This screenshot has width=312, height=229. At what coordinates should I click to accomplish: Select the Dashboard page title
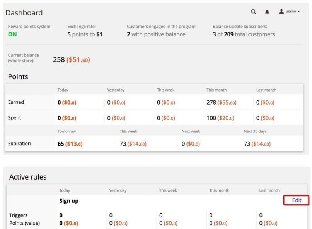[x=24, y=13]
